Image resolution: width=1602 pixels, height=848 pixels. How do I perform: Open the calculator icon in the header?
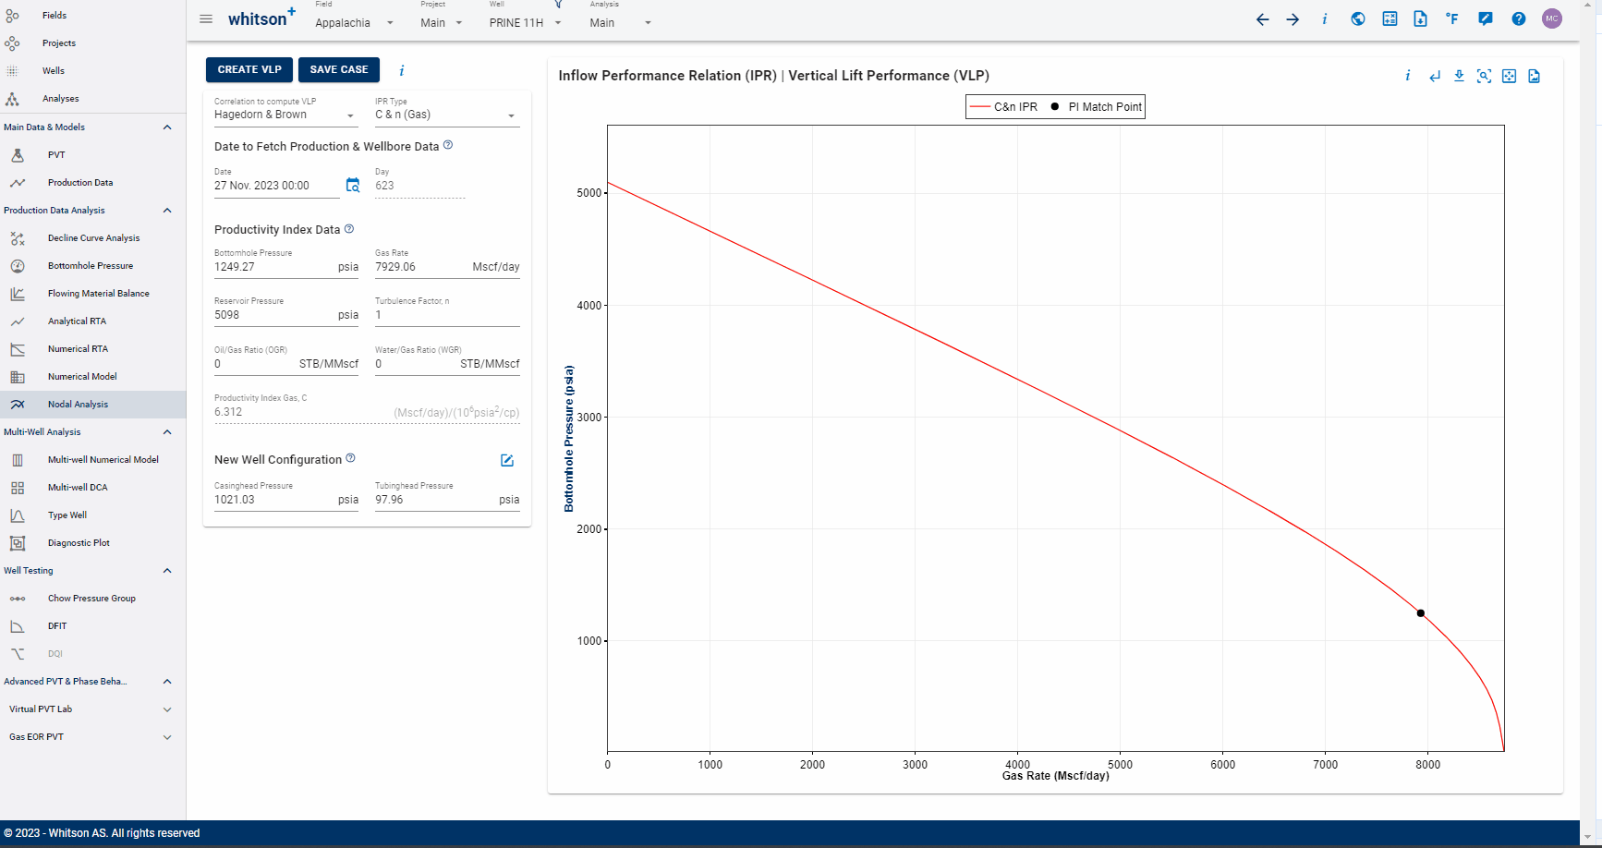(1390, 18)
